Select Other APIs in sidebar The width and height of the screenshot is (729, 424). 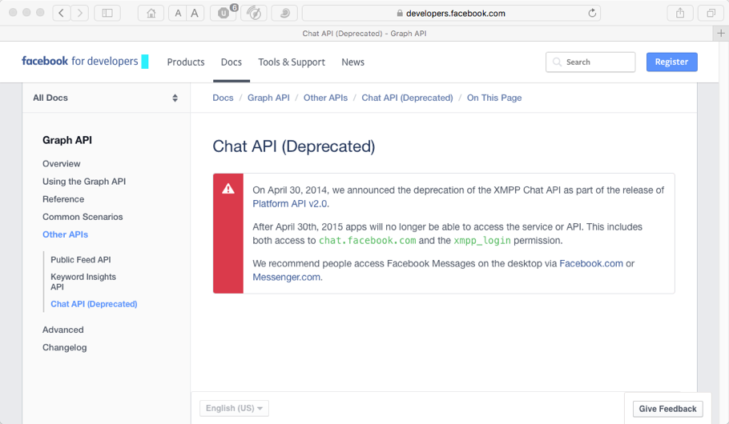pyautogui.click(x=65, y=234)
